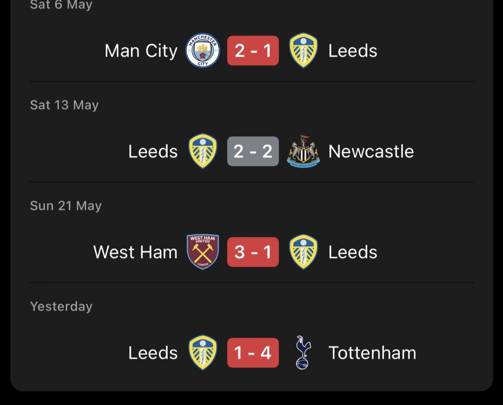Tap the Leeds crest in the West Ham match

(303, 252)
